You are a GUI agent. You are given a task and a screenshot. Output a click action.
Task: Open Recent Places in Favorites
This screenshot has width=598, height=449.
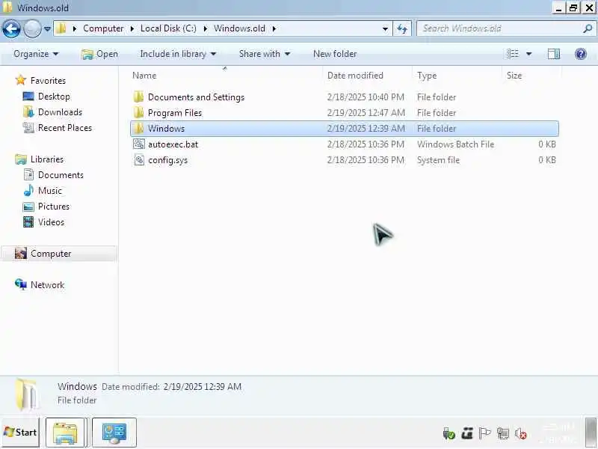pos(65,128)
